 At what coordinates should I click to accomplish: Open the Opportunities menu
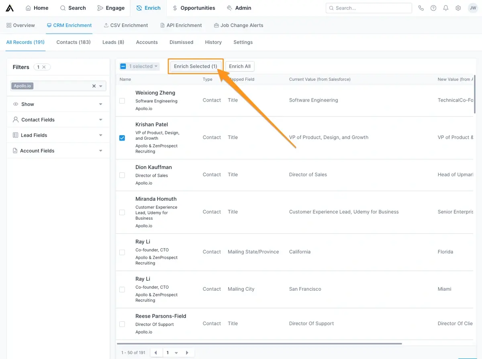[194, 8]
